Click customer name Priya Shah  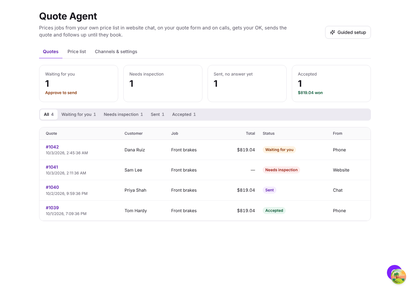[135, 190]
